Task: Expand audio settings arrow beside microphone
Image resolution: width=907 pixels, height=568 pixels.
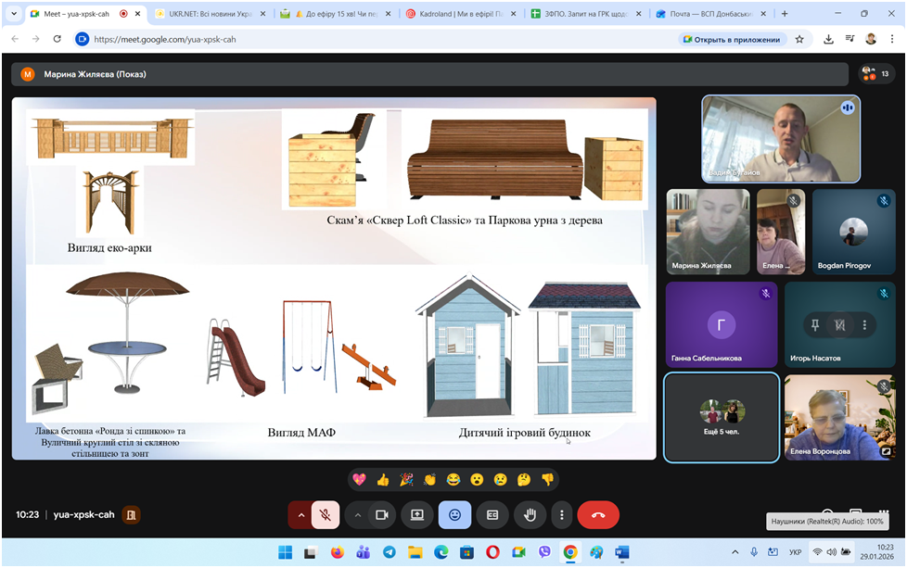Action: pyautogui.click(x=300, y=514)
